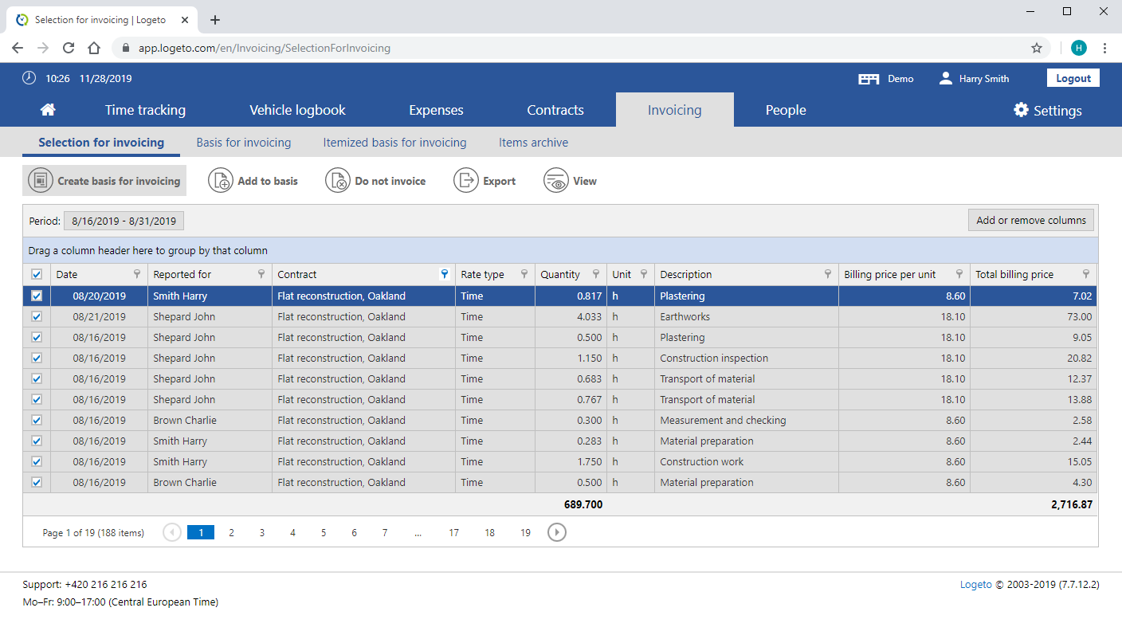Click the Export arrow icon
This screenshot has width=1122, height=635.
[466, 181]
